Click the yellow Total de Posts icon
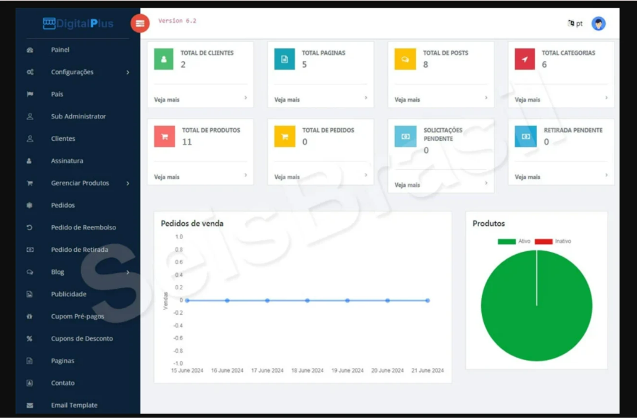This screenshot has height=420, width=637. [405, 59]
